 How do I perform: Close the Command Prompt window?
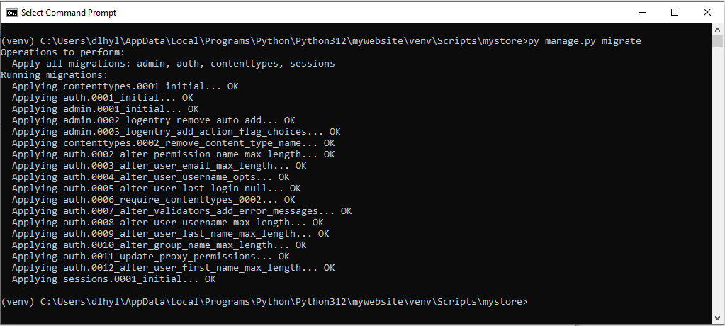tap(707, 12)
